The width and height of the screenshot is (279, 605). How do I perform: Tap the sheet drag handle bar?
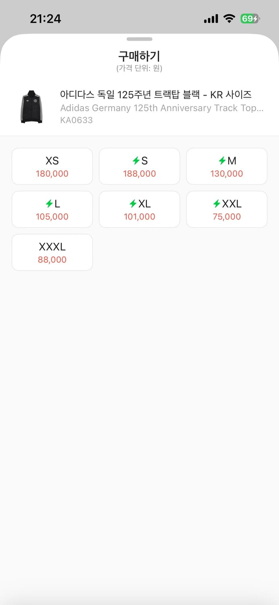point(139,39)
